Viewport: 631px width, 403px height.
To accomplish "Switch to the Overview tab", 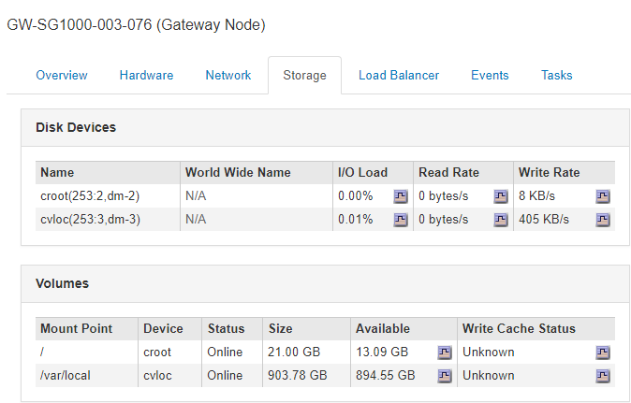I will pyautogui.click(x=62, y=76).
